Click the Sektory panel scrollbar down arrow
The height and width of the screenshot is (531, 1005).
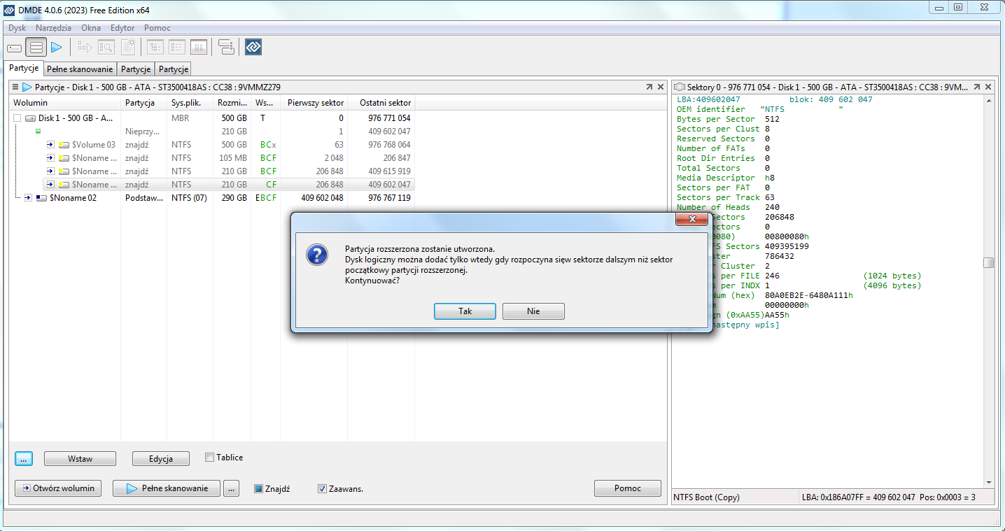click(988, 482)
